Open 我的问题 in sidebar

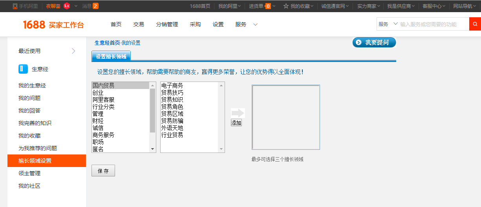coord(29,98)
